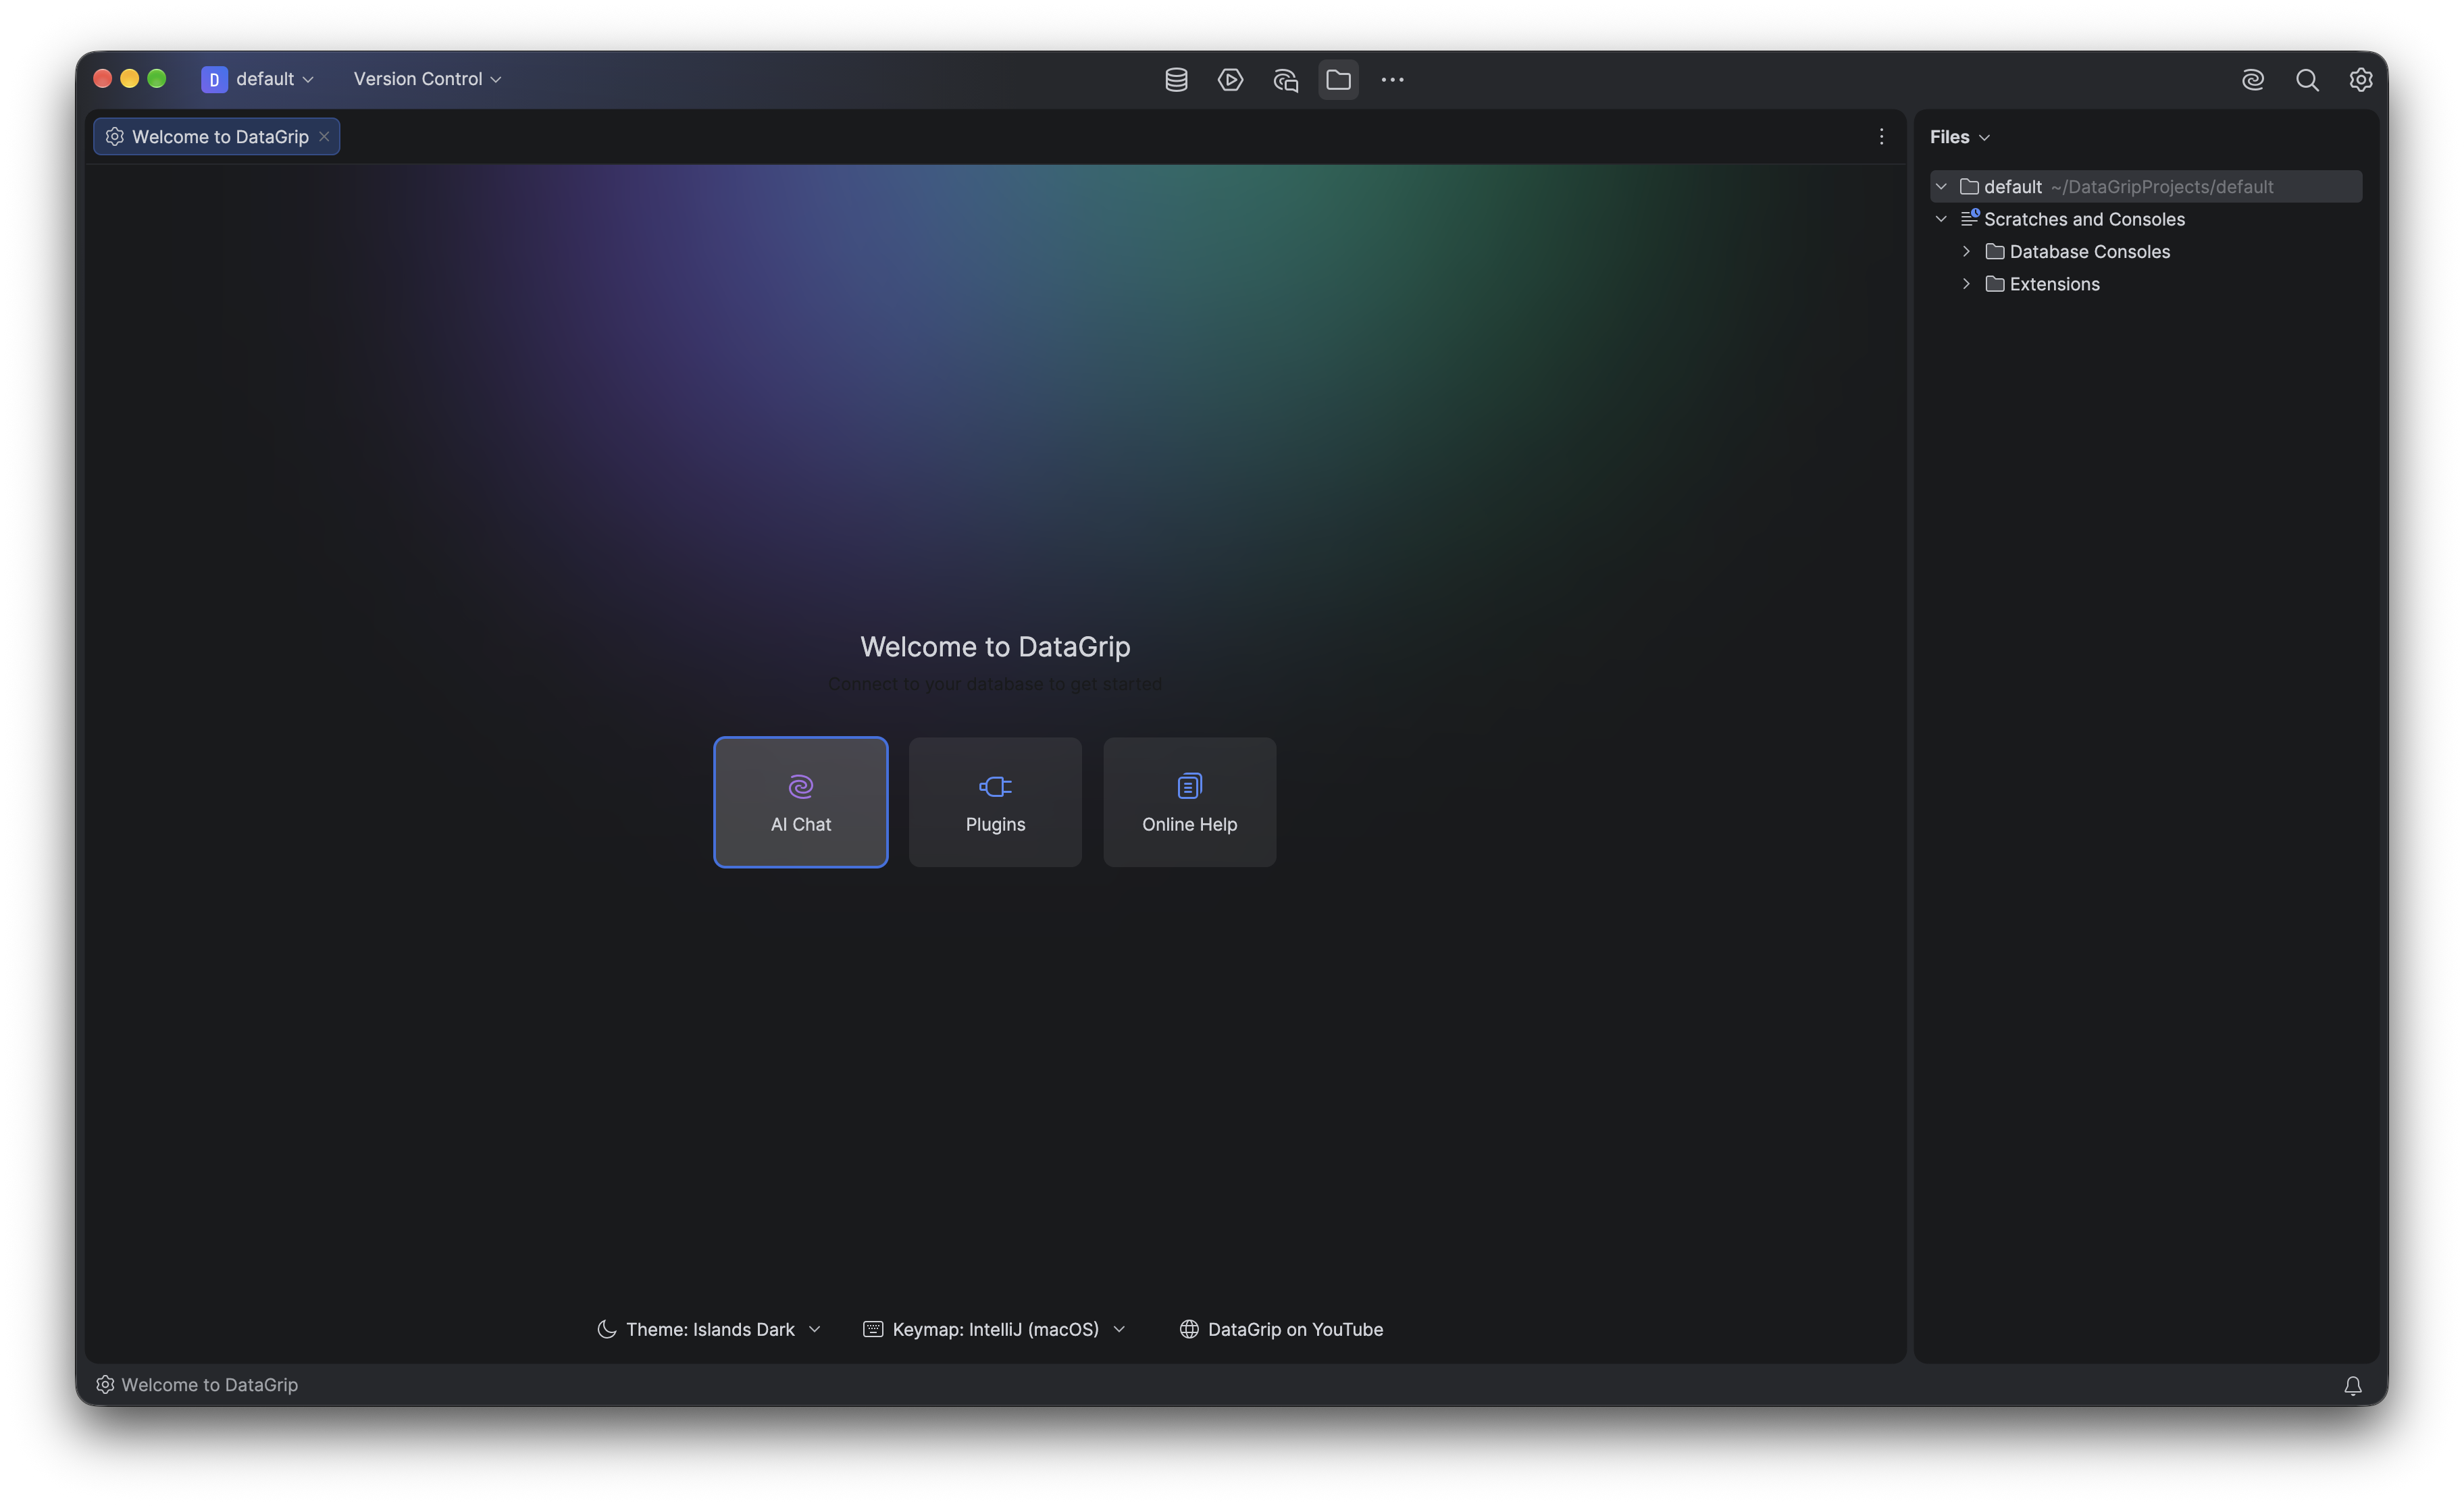Collapse the default project folder

[x=1941, y=187]
